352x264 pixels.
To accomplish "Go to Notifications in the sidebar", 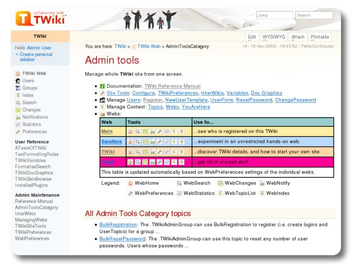I will tap(35, 117).
